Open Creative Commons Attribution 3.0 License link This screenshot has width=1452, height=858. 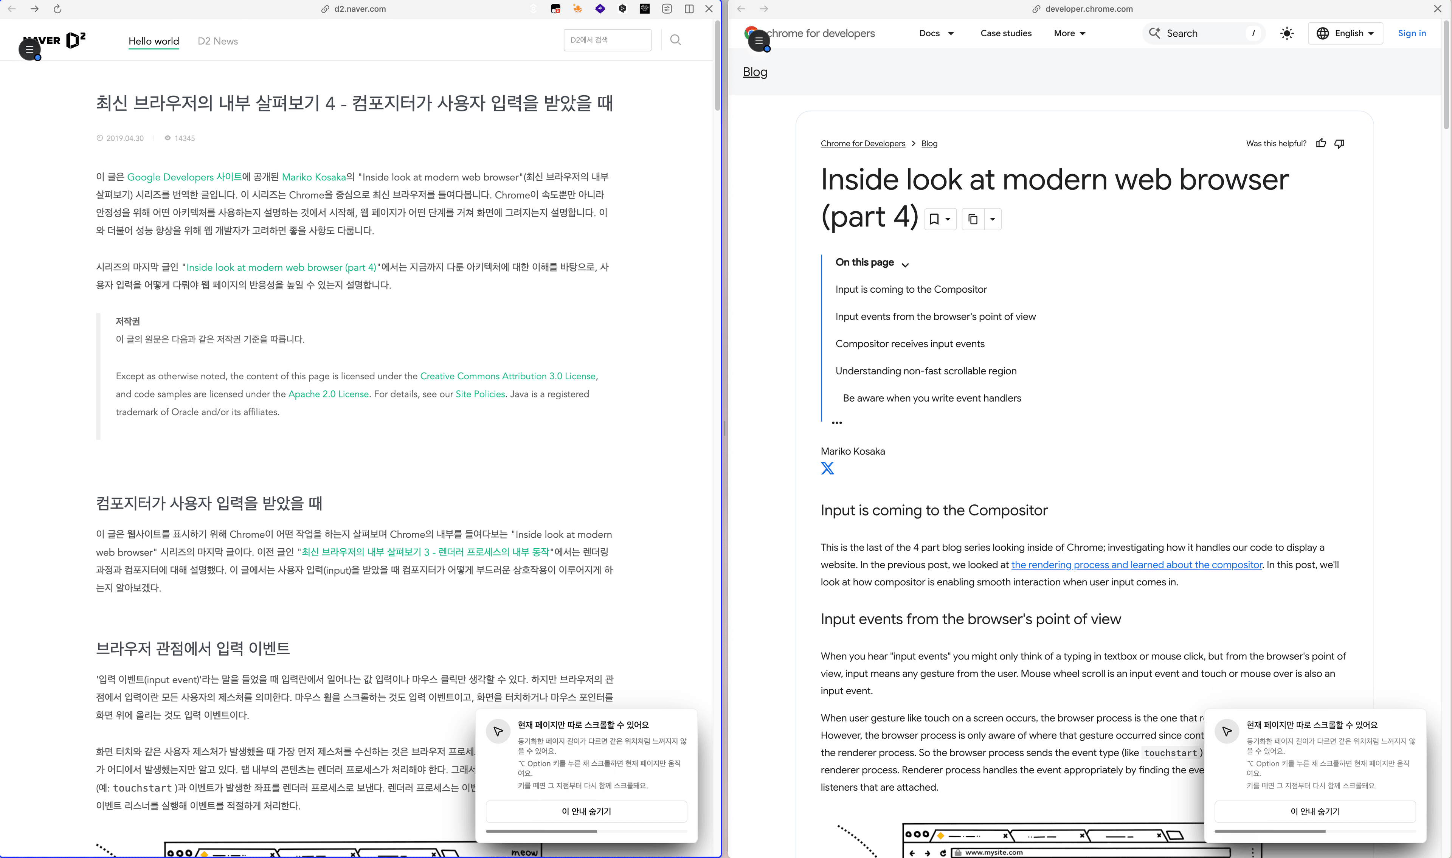(507, 376)
